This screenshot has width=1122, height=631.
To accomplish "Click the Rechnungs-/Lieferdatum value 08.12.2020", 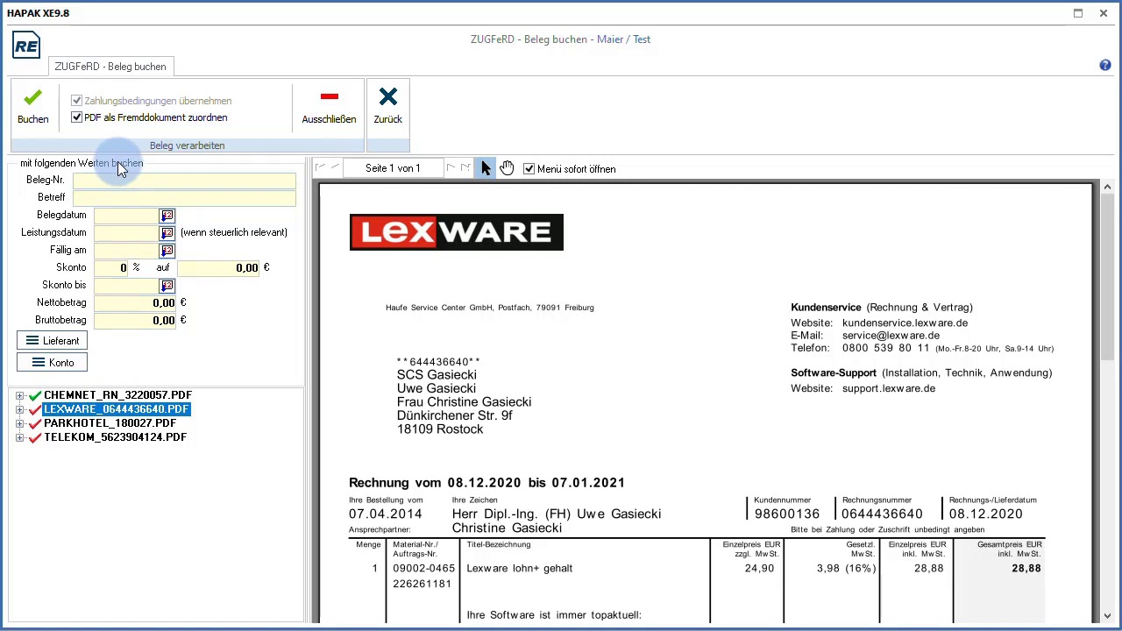I will [986, 514].
